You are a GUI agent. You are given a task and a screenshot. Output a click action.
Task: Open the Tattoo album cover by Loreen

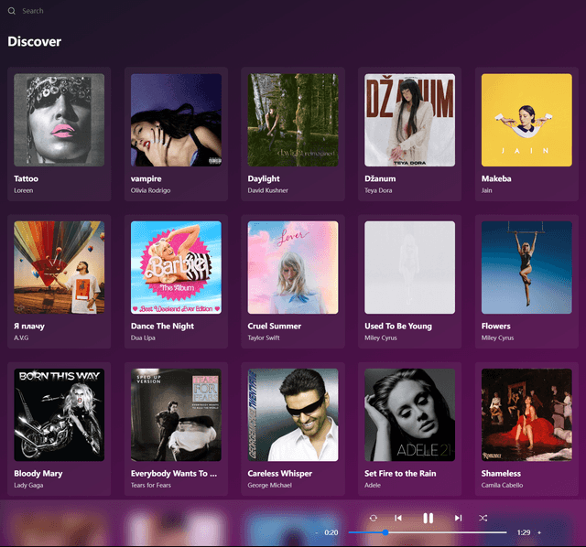(x=60, y=120)
